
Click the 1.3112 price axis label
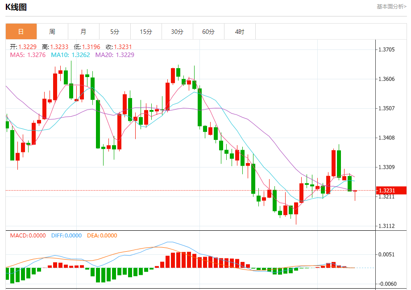coord(386,226)
